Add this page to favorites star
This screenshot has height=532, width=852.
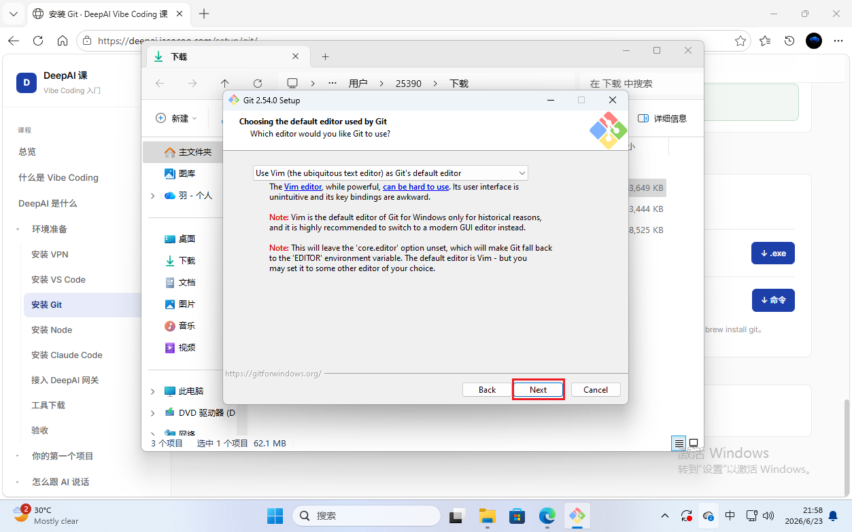(x=740, y=41)
